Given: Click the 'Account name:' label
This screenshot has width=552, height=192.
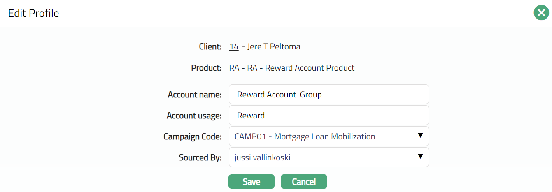Looking at the screenshot, I should 195,95.
